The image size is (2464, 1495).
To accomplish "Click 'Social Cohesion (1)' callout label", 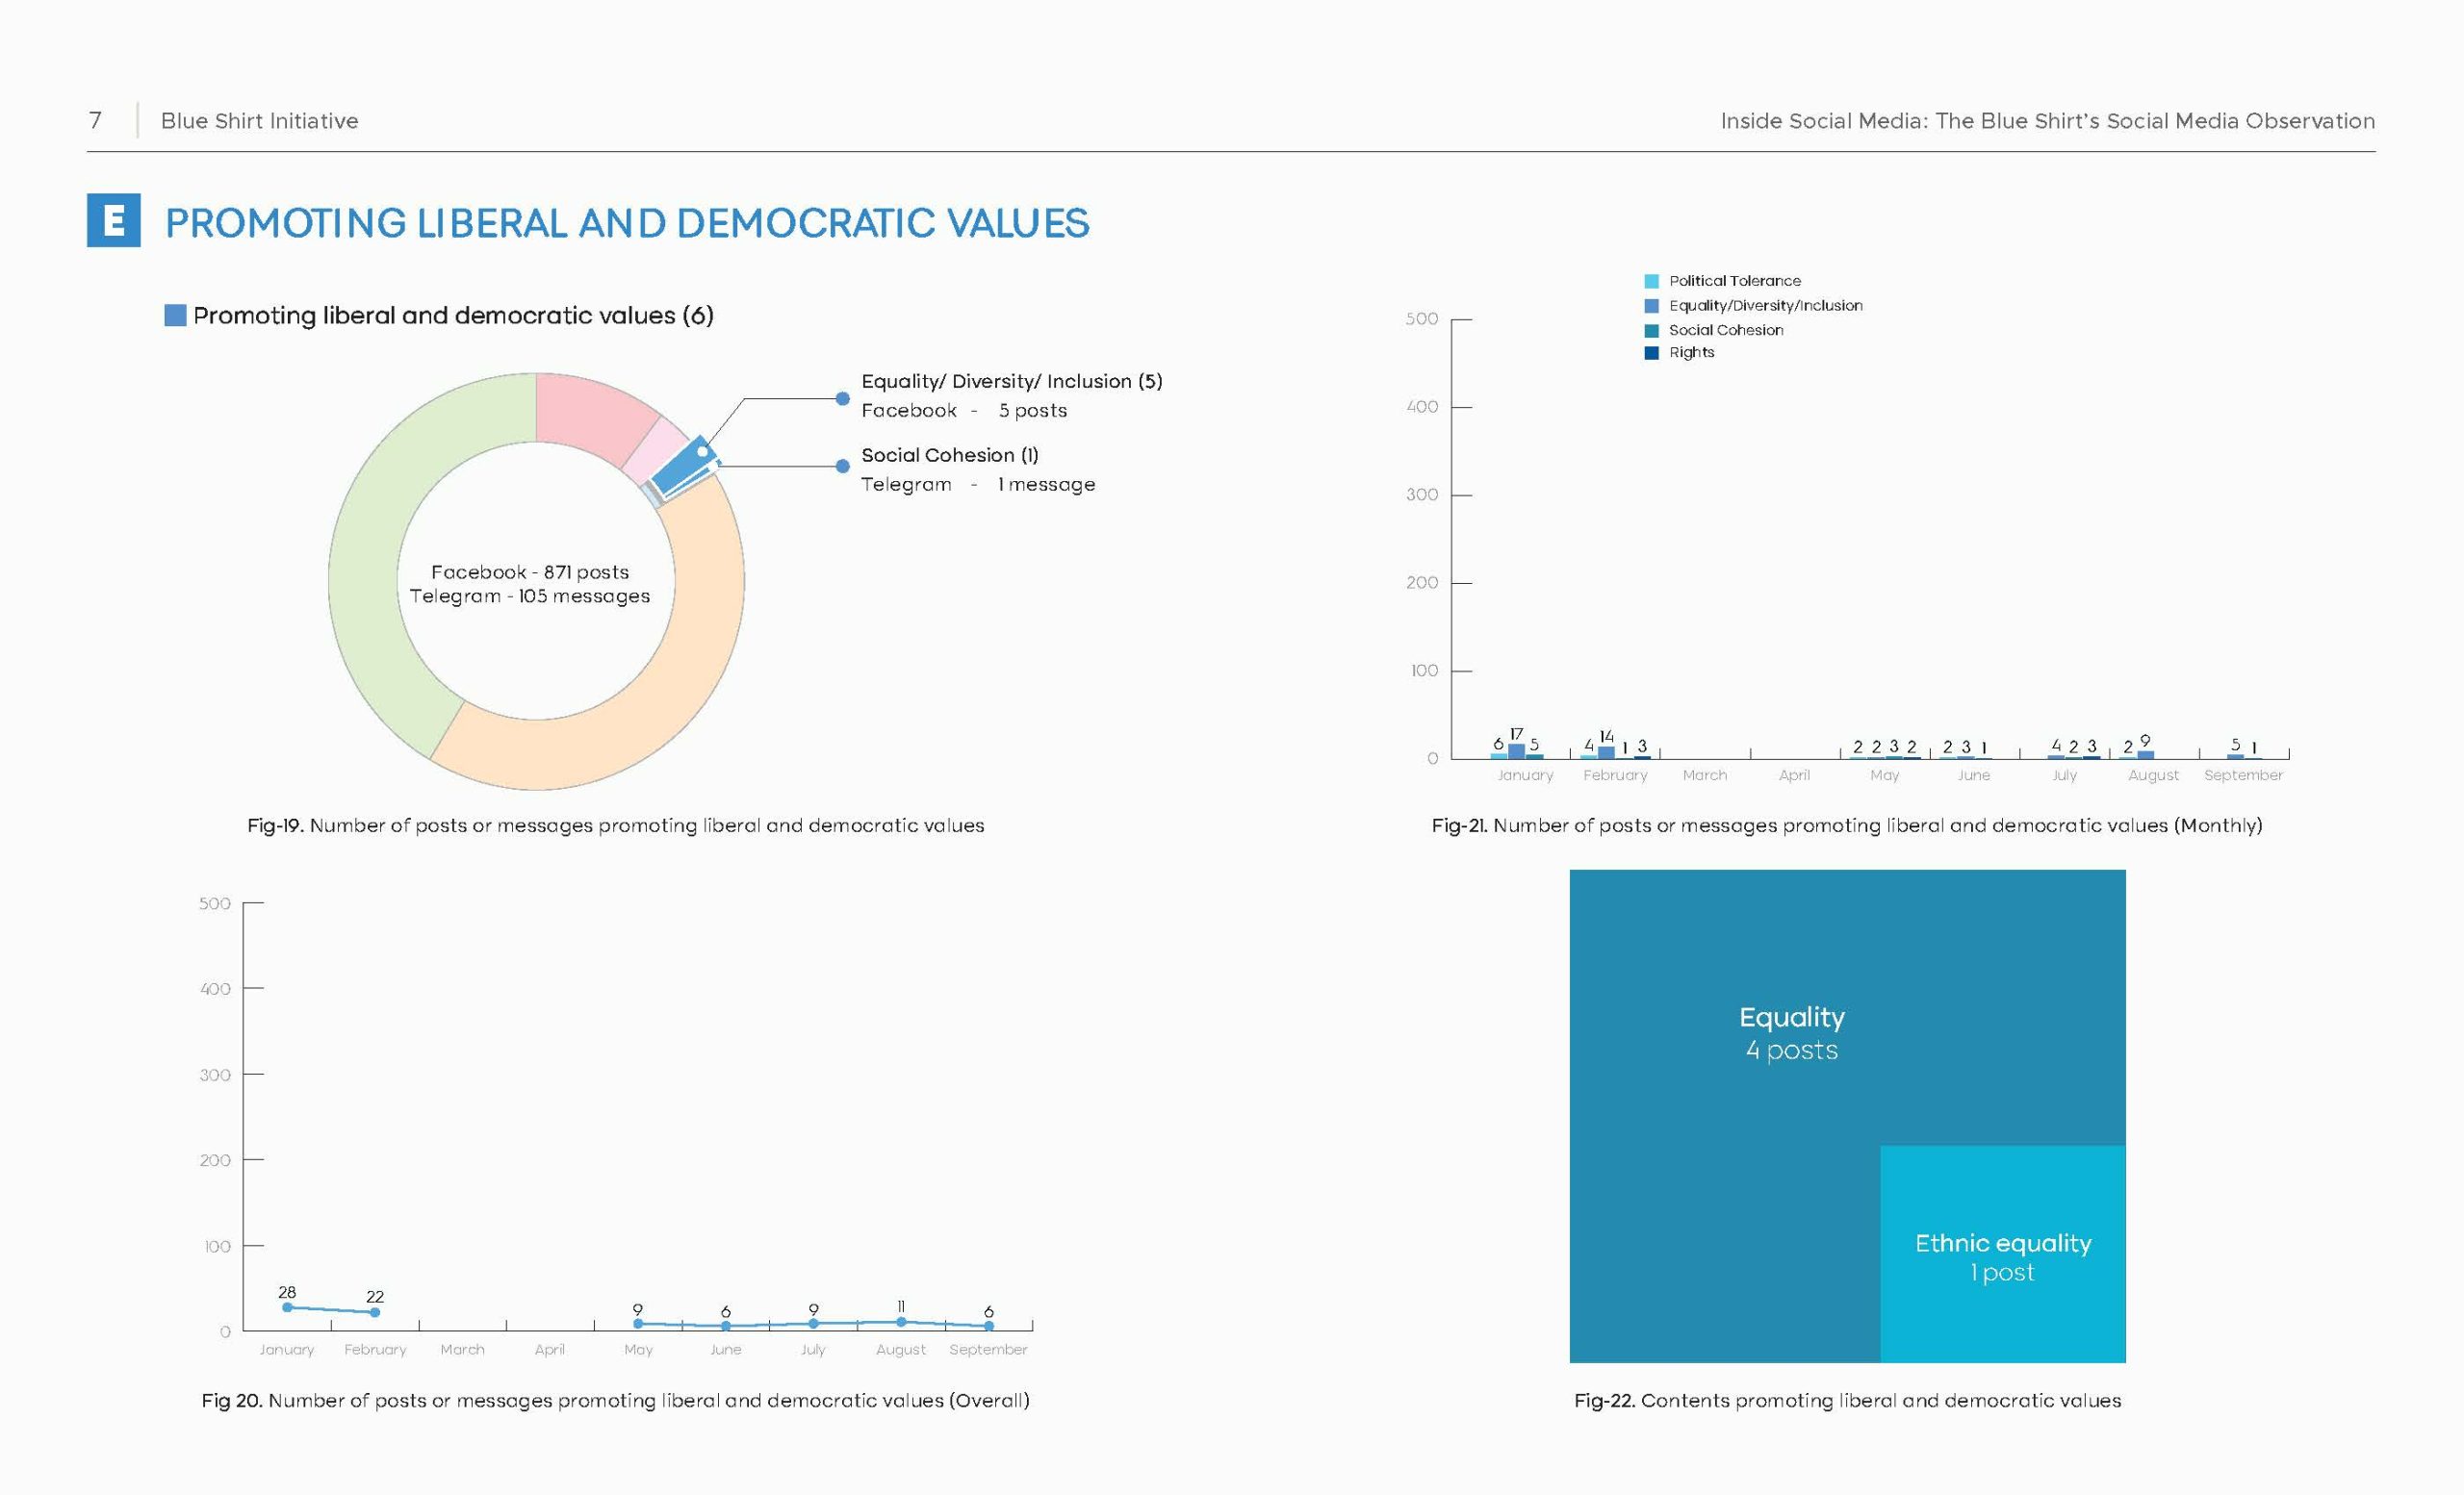I will [950, 455].
